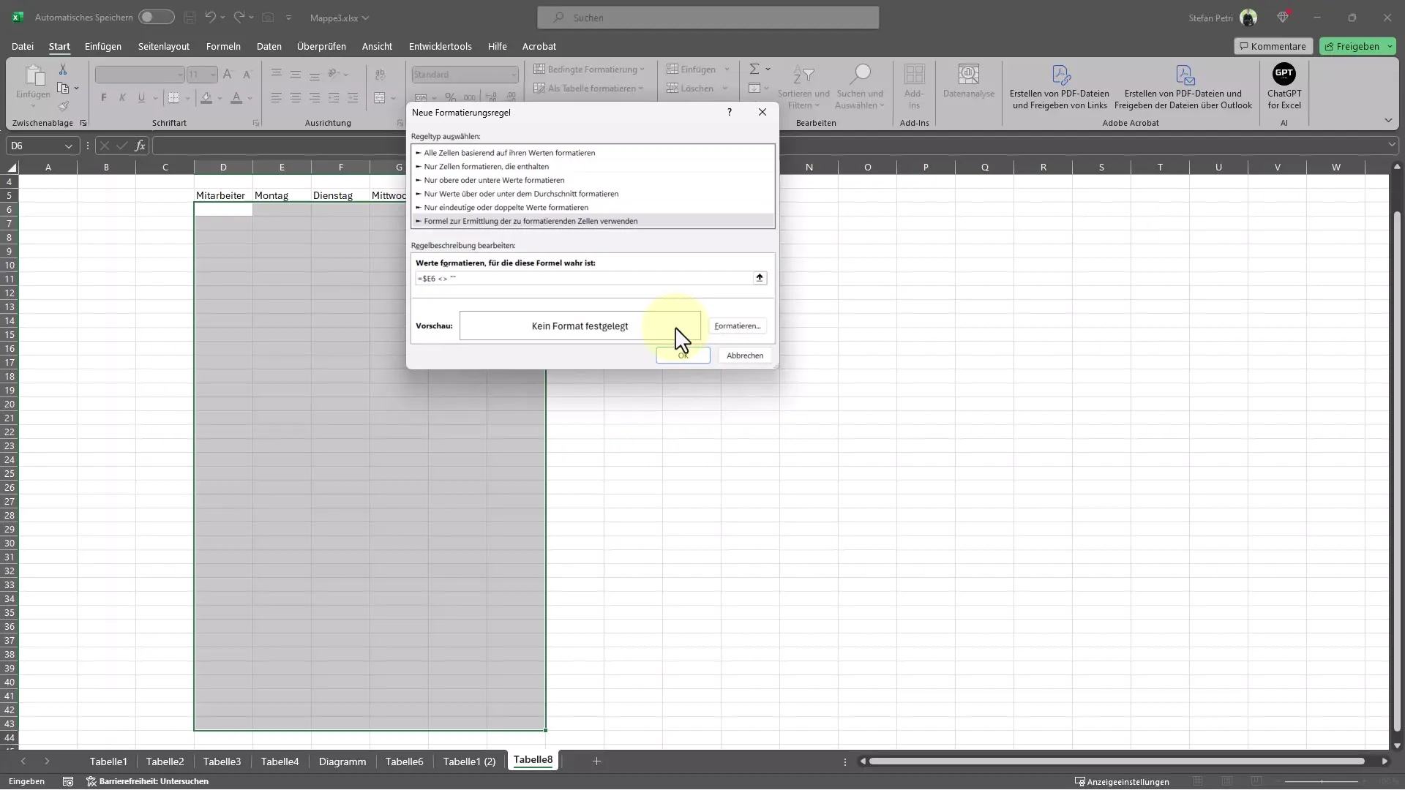The image size is (1405, 790).
Task: Open the Name Box D6 dropdown
Action: click(69, 146)
